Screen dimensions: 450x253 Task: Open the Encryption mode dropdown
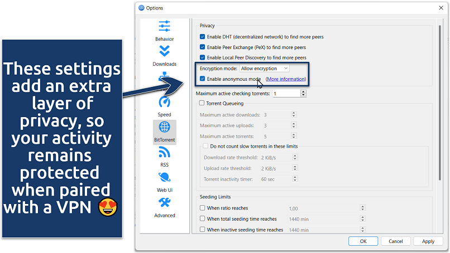[264, 68]
